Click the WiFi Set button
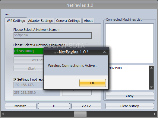Screen dimensions: 158x118 29,60
